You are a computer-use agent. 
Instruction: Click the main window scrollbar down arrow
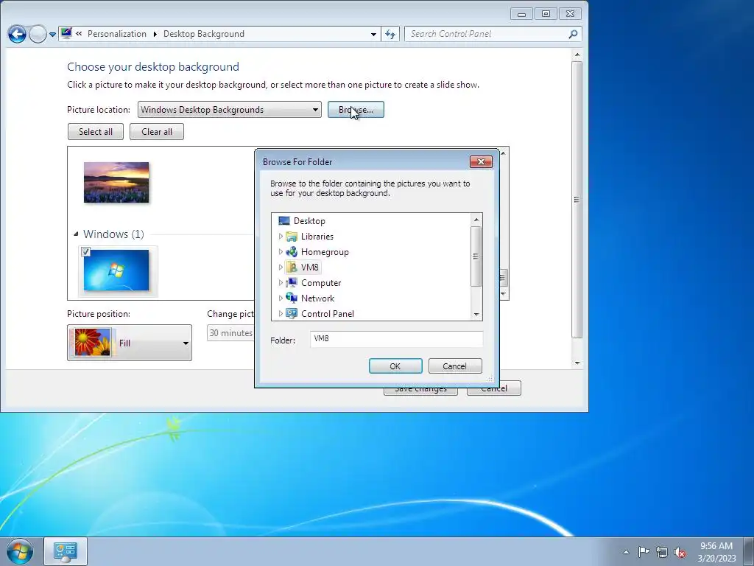tap(577, 363)
